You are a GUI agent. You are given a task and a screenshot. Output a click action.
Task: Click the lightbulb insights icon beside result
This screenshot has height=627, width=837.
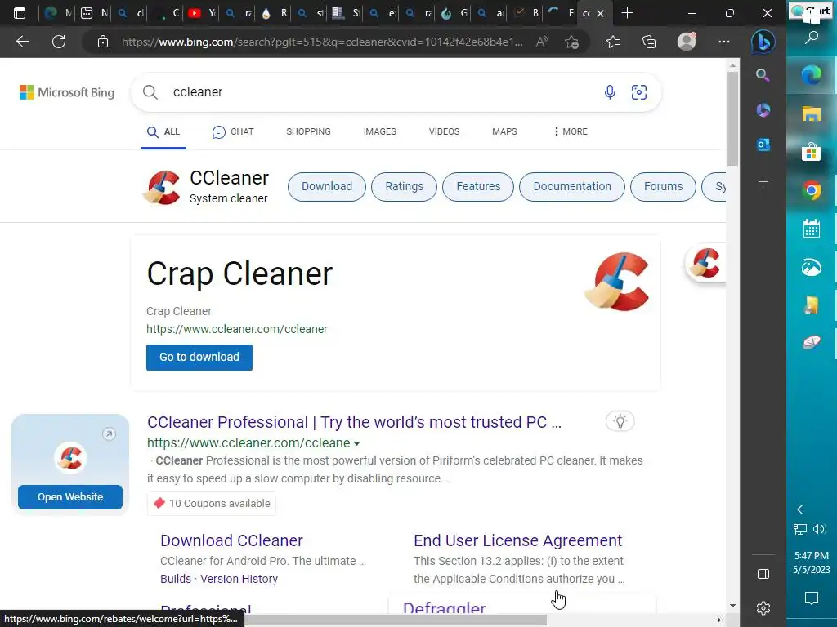point(620,421)
